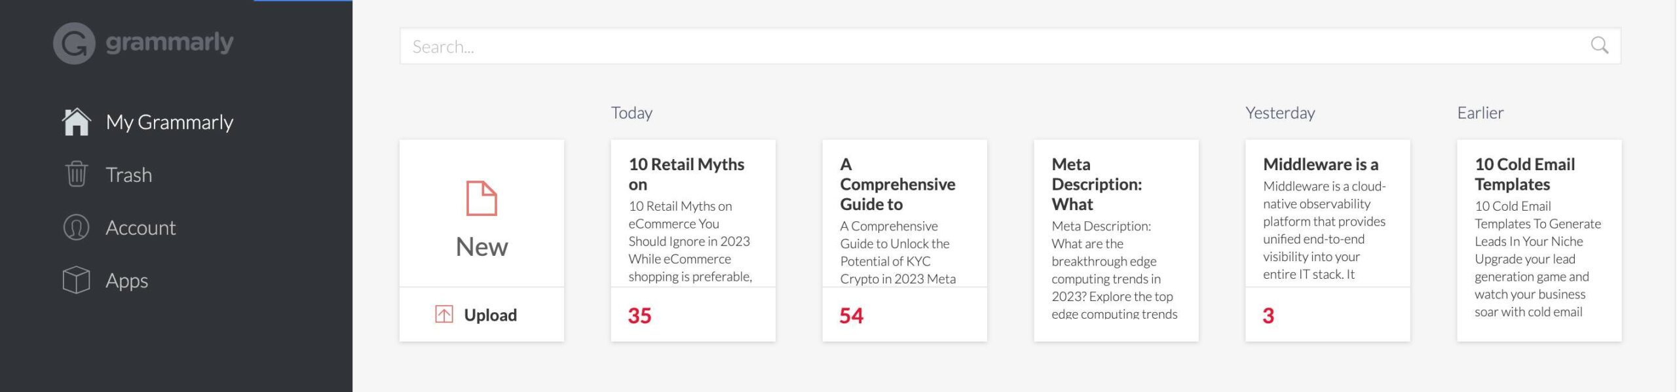Click the upload arrow icon
Viewport: 1677px width, 392px height.
point(443,315)
